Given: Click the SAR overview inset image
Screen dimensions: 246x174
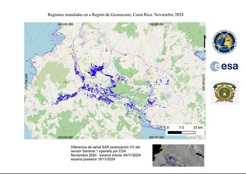Looking at the screenshot, I should pyautogui.click(x=179, y=155).
